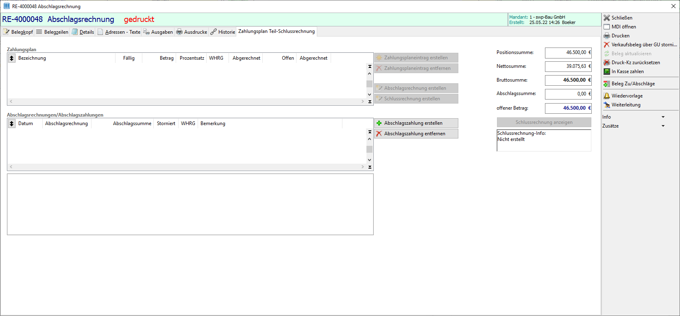Switch to the Ausgaben tab
This screenshot has height=316, width=680.
coord(158,32)
